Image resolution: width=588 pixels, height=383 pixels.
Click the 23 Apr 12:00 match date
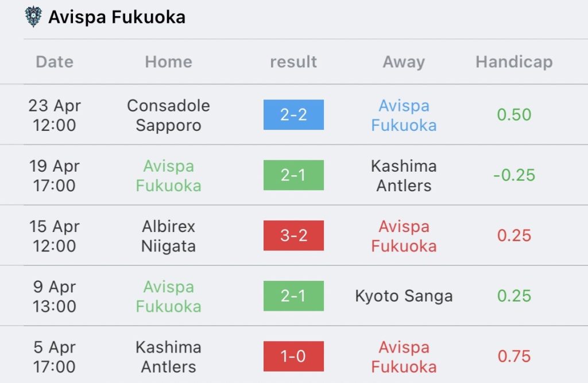coord(55,115)
